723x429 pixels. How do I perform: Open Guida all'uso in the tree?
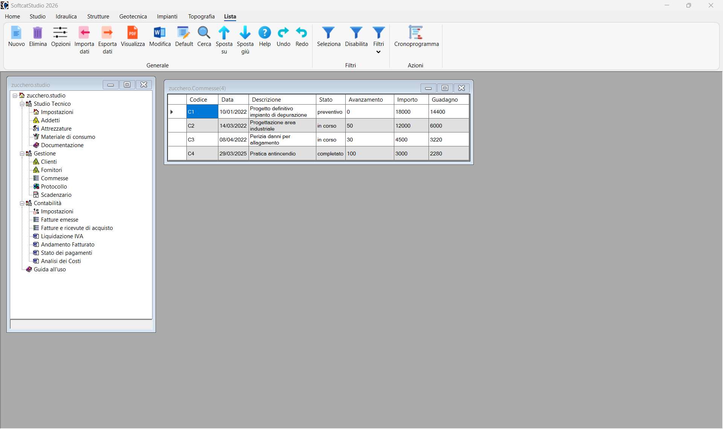click(50, 269)
